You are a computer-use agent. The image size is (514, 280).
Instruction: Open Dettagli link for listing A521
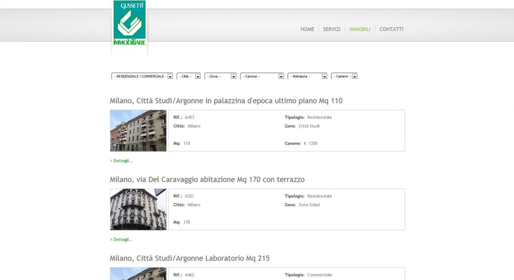[121, 240]
